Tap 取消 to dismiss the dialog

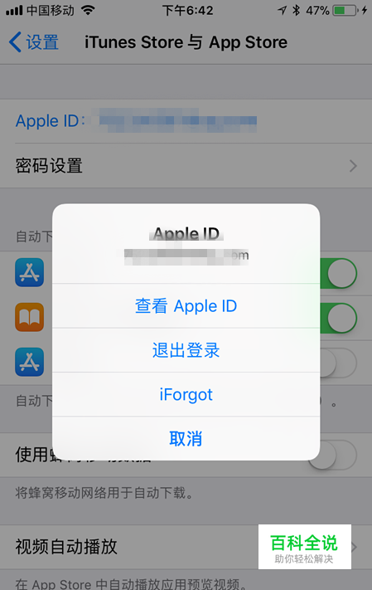pos(186,439)
